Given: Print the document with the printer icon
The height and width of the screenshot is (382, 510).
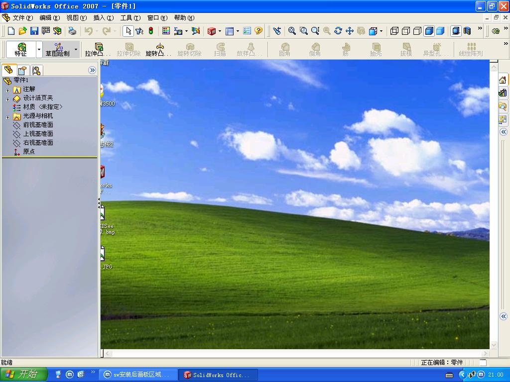Looking at the screenshot, I should click(x=72, y=31).
